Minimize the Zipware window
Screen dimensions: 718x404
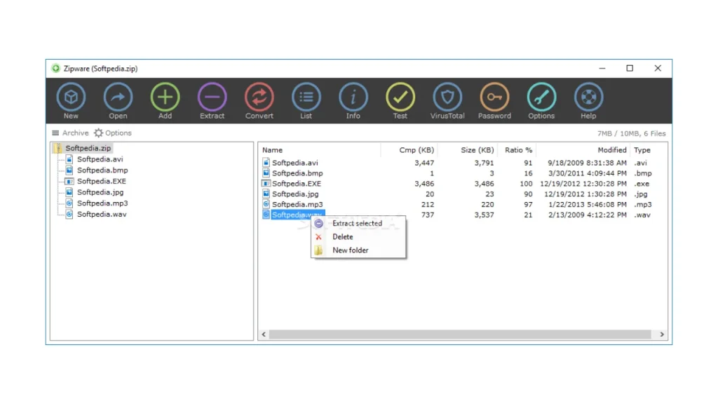602,68
